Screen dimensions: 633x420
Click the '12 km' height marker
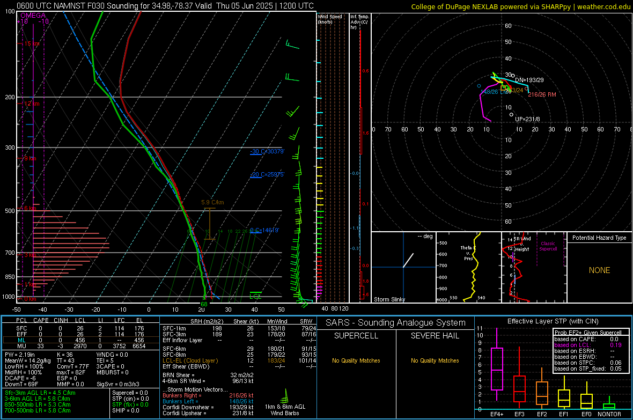click(x=31, y=104)
